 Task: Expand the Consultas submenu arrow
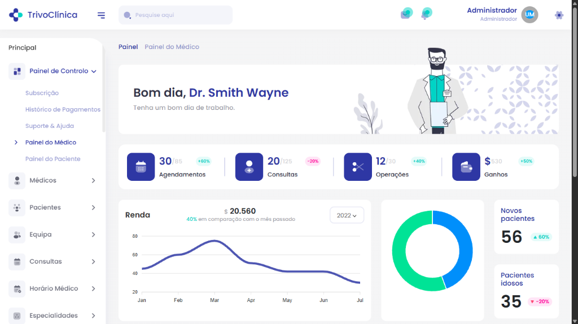click(93, 262)
